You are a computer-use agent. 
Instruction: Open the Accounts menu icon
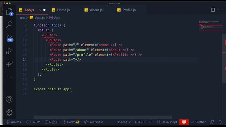(x=9, y=99)
